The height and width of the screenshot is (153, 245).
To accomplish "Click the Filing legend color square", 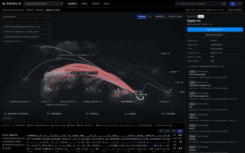I will click(28, 125).
